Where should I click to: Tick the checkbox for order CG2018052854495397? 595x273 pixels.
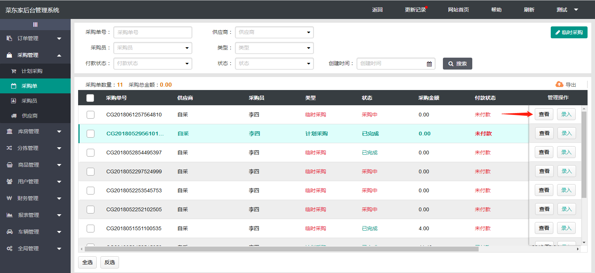click(90, 152)
